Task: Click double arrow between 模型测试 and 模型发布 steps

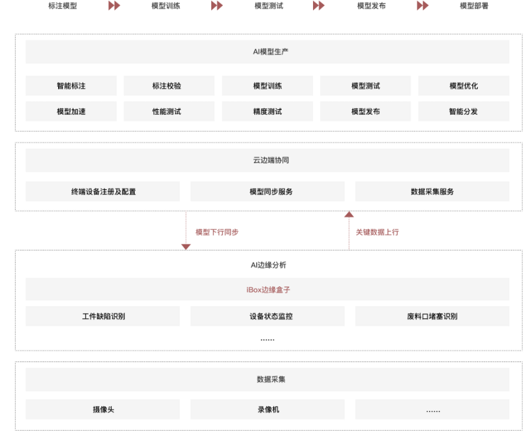Action: pyautogui.click(x=319, y=6)
